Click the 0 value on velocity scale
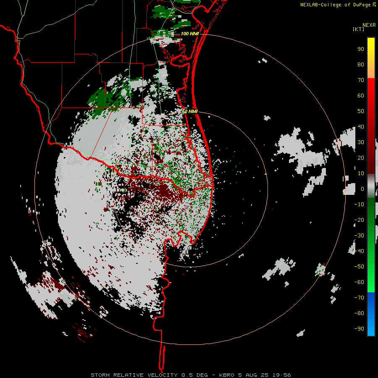Viewport: 378px width, 378px height. pyautogui.click(x=362, y=189)
